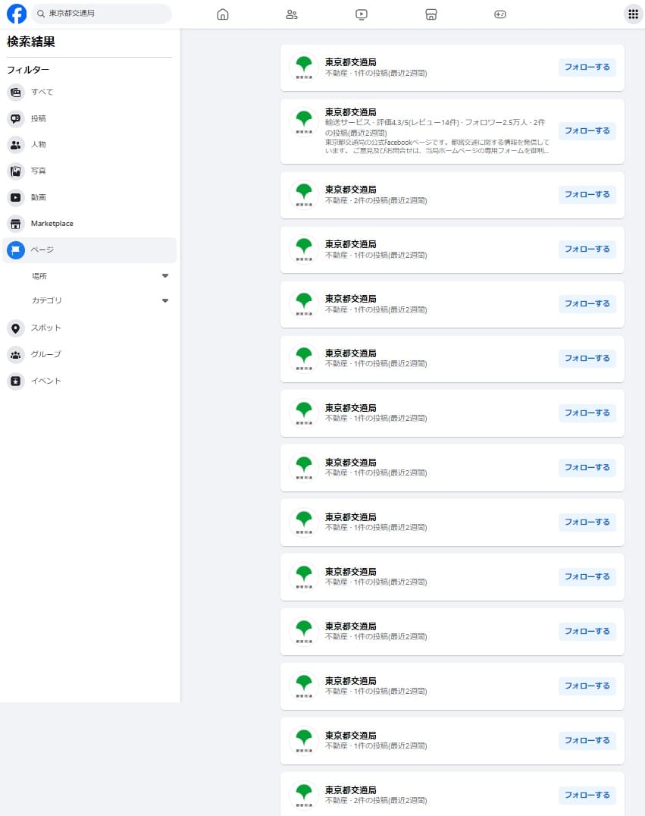Click the フィルター label
The width and height of the screenshot is (645, 816).
coord(28,70)
